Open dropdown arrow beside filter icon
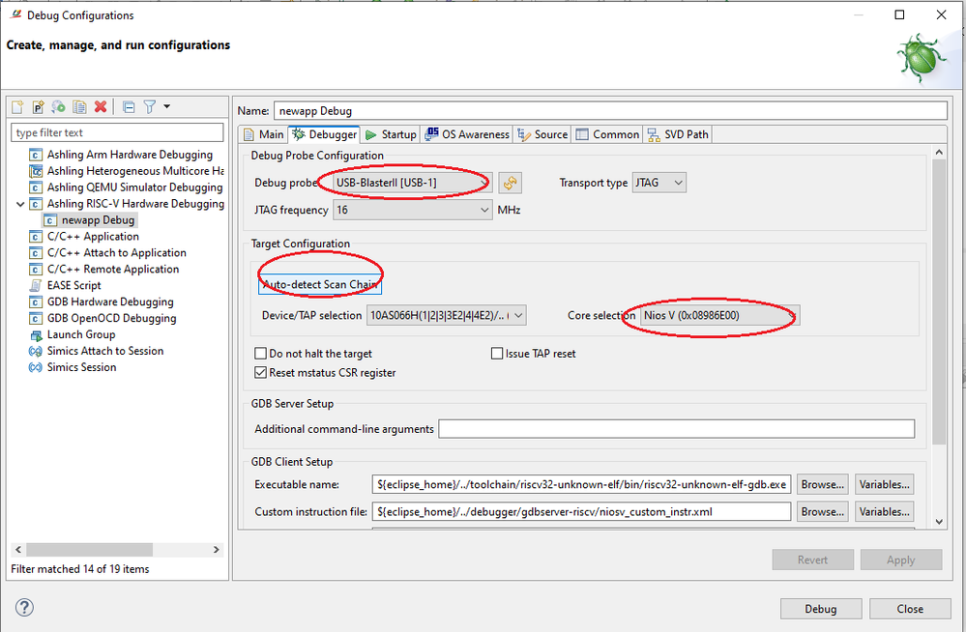The width and height of the screenshot is (966, 632). coord(167,106)
